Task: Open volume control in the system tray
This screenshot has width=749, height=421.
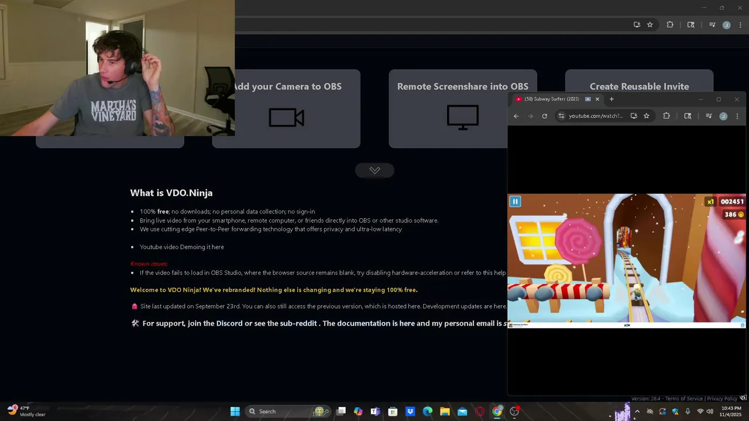Action: click(710, 412)
